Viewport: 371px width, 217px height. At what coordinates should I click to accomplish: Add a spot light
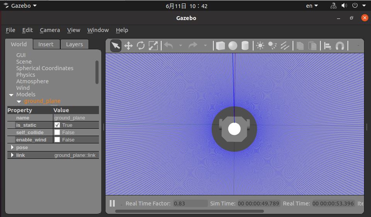tap(272, 45)
